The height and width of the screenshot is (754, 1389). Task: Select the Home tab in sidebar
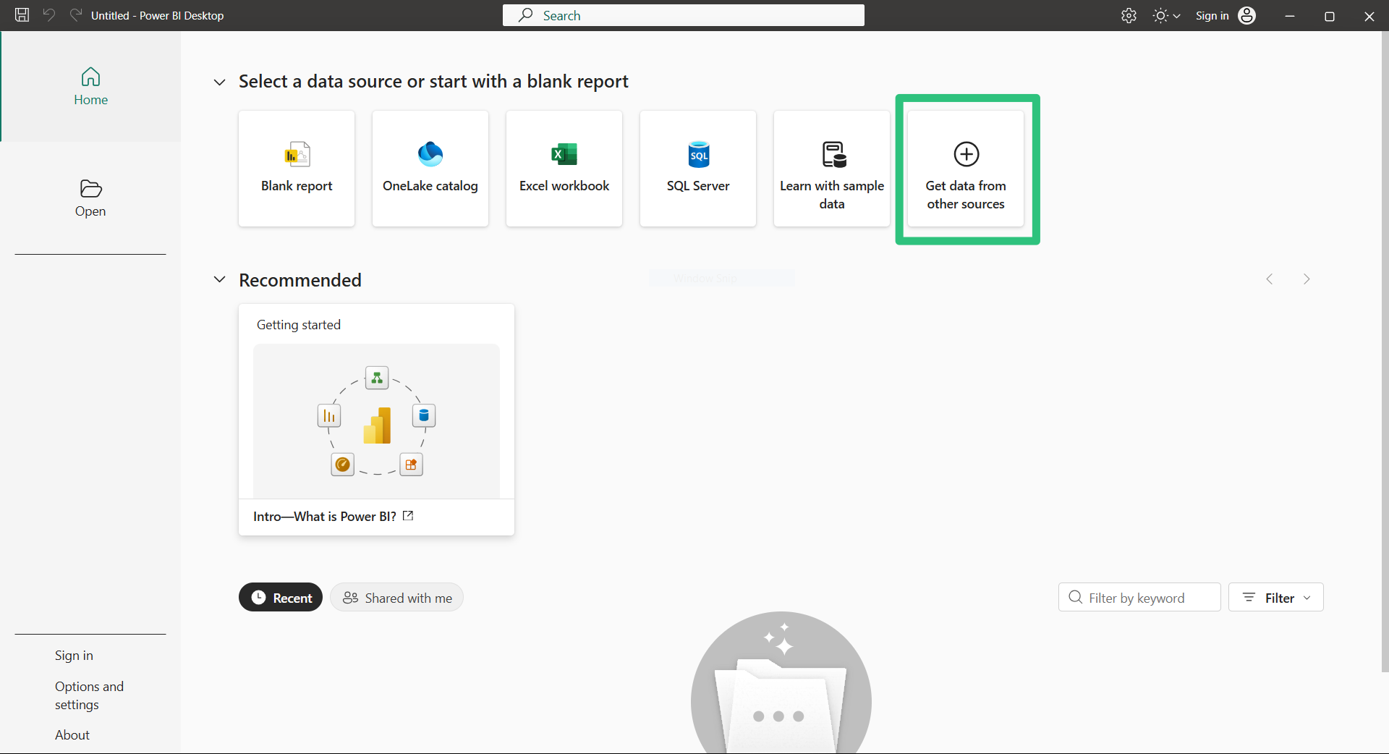pos(90,86)
